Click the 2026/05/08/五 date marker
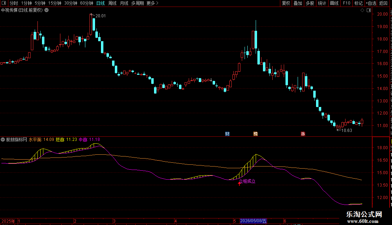The width and height of the screenshot is (392, 225). [253, 221]
